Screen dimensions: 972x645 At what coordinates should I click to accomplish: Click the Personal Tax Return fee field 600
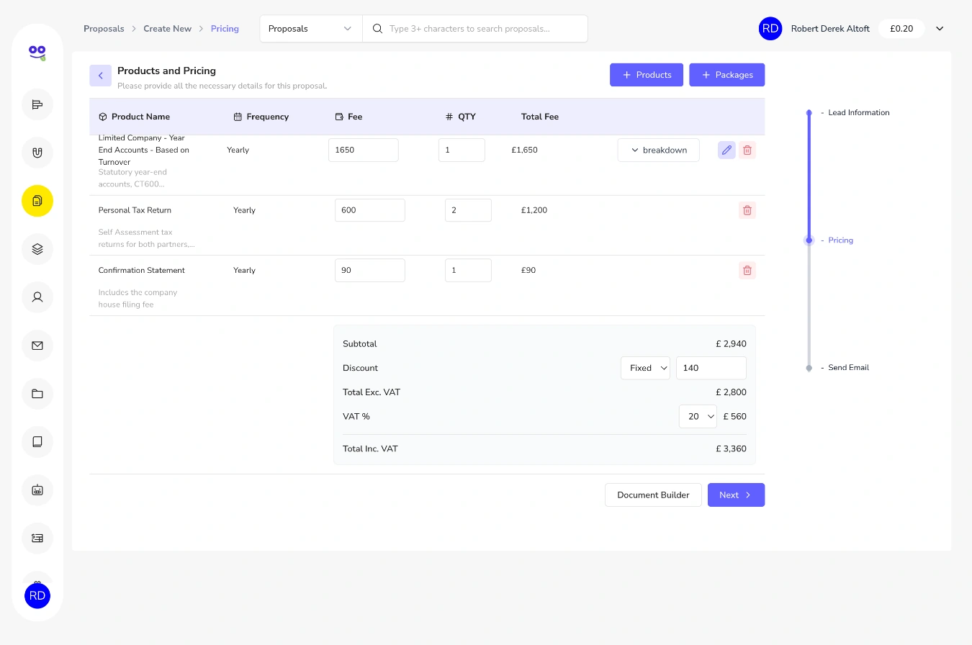[370, 210]
